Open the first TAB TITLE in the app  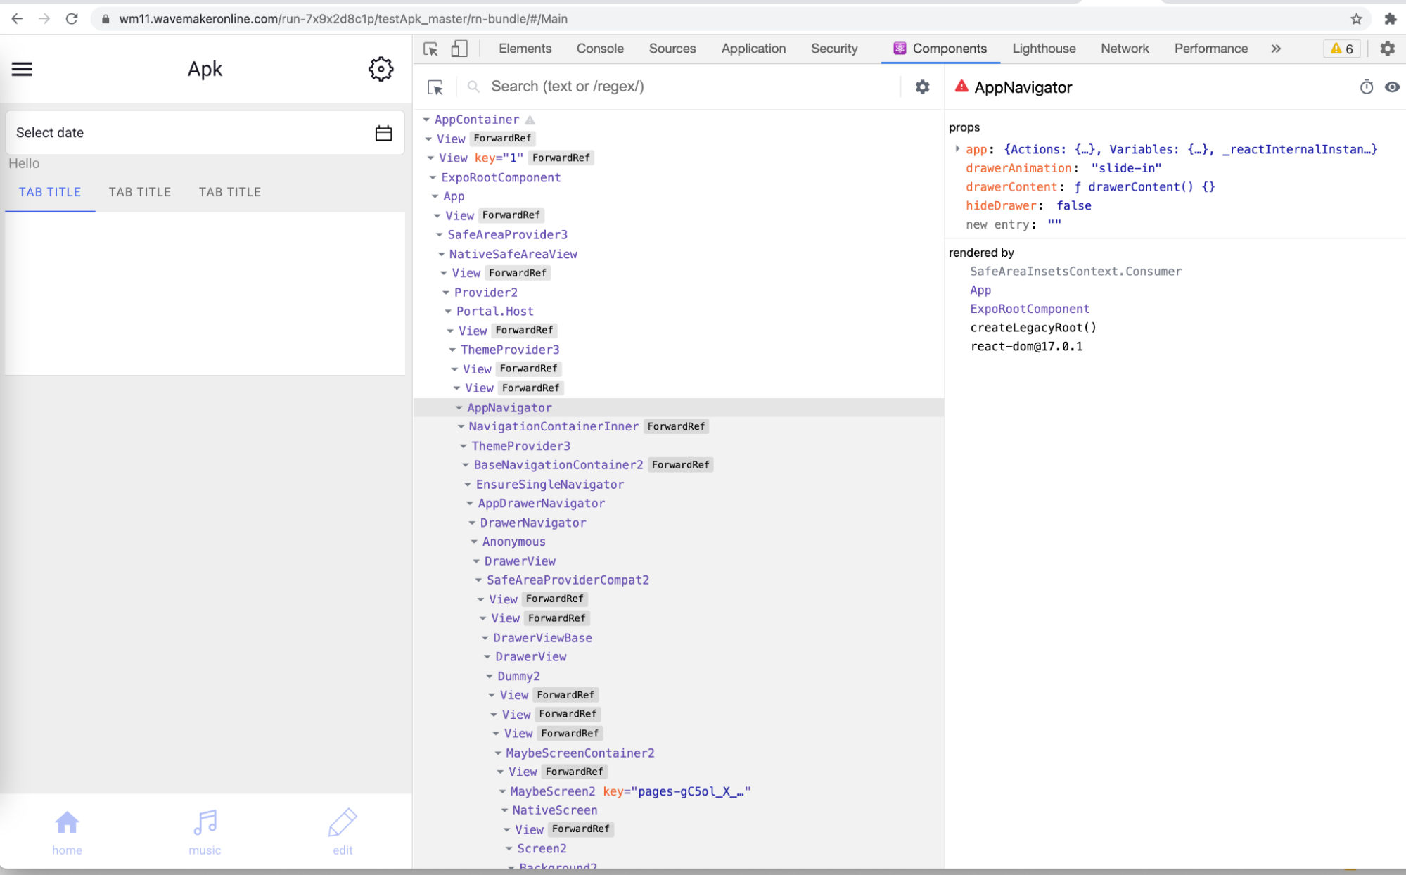coord(49,191)
